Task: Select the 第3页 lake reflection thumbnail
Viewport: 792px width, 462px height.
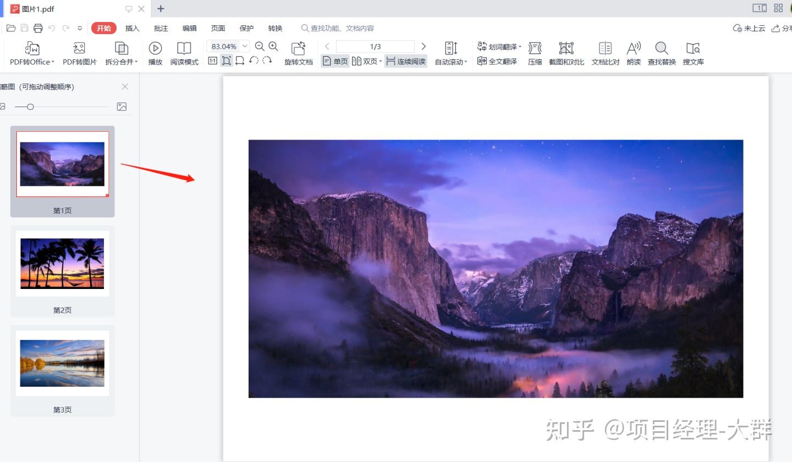Action: pyautogui.click(x=62, y=371)
